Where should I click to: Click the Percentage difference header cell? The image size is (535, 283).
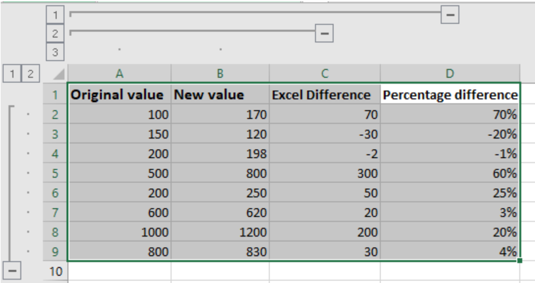coord(450,94)
